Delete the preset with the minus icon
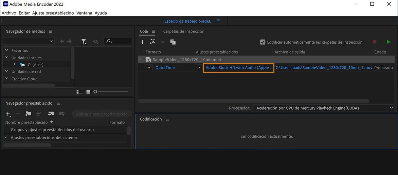Viewport: 398px width, 175px height. coord(18,114)
